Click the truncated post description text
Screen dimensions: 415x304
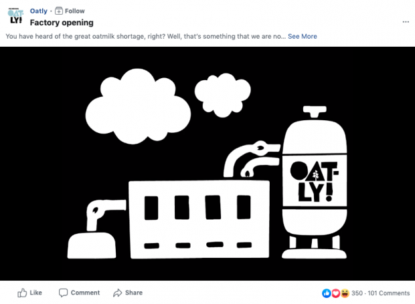146,37
